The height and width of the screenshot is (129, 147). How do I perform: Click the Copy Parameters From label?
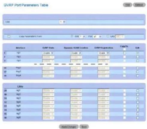pos(31,37)
